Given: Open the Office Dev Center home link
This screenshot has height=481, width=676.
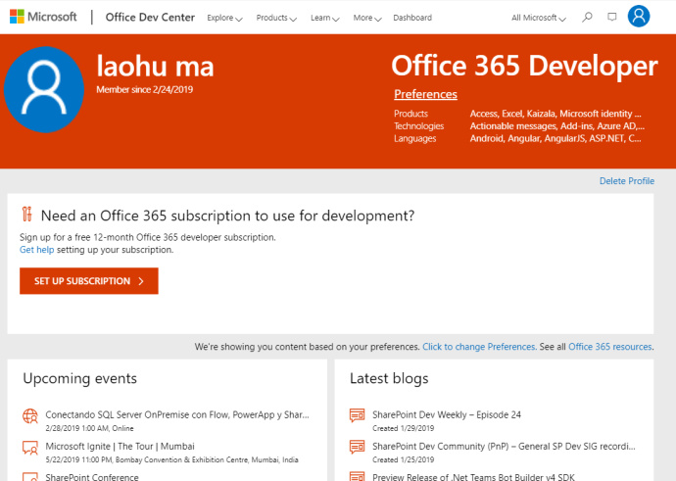Looking at the screenshot, I should (149, 18).
